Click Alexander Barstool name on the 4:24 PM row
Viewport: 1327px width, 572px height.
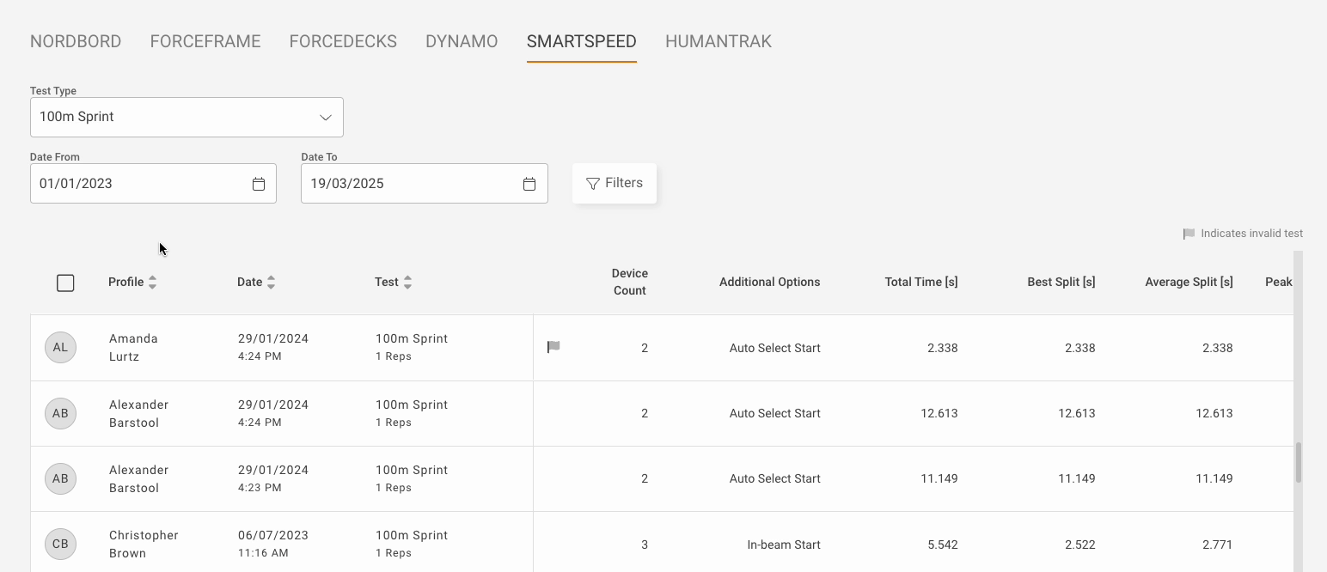(x=138, y=413)
